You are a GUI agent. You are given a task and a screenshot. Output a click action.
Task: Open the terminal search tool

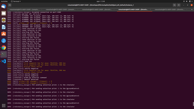(174, 5)
